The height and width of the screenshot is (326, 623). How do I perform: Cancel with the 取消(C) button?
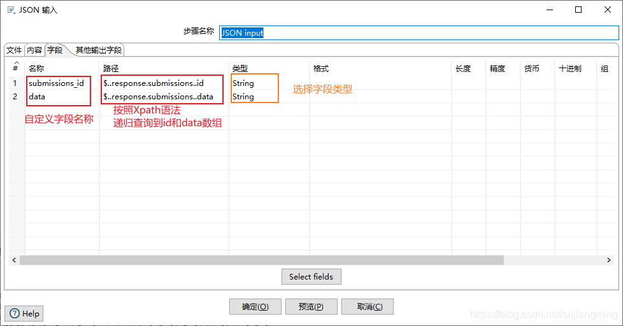pos(368,306)
